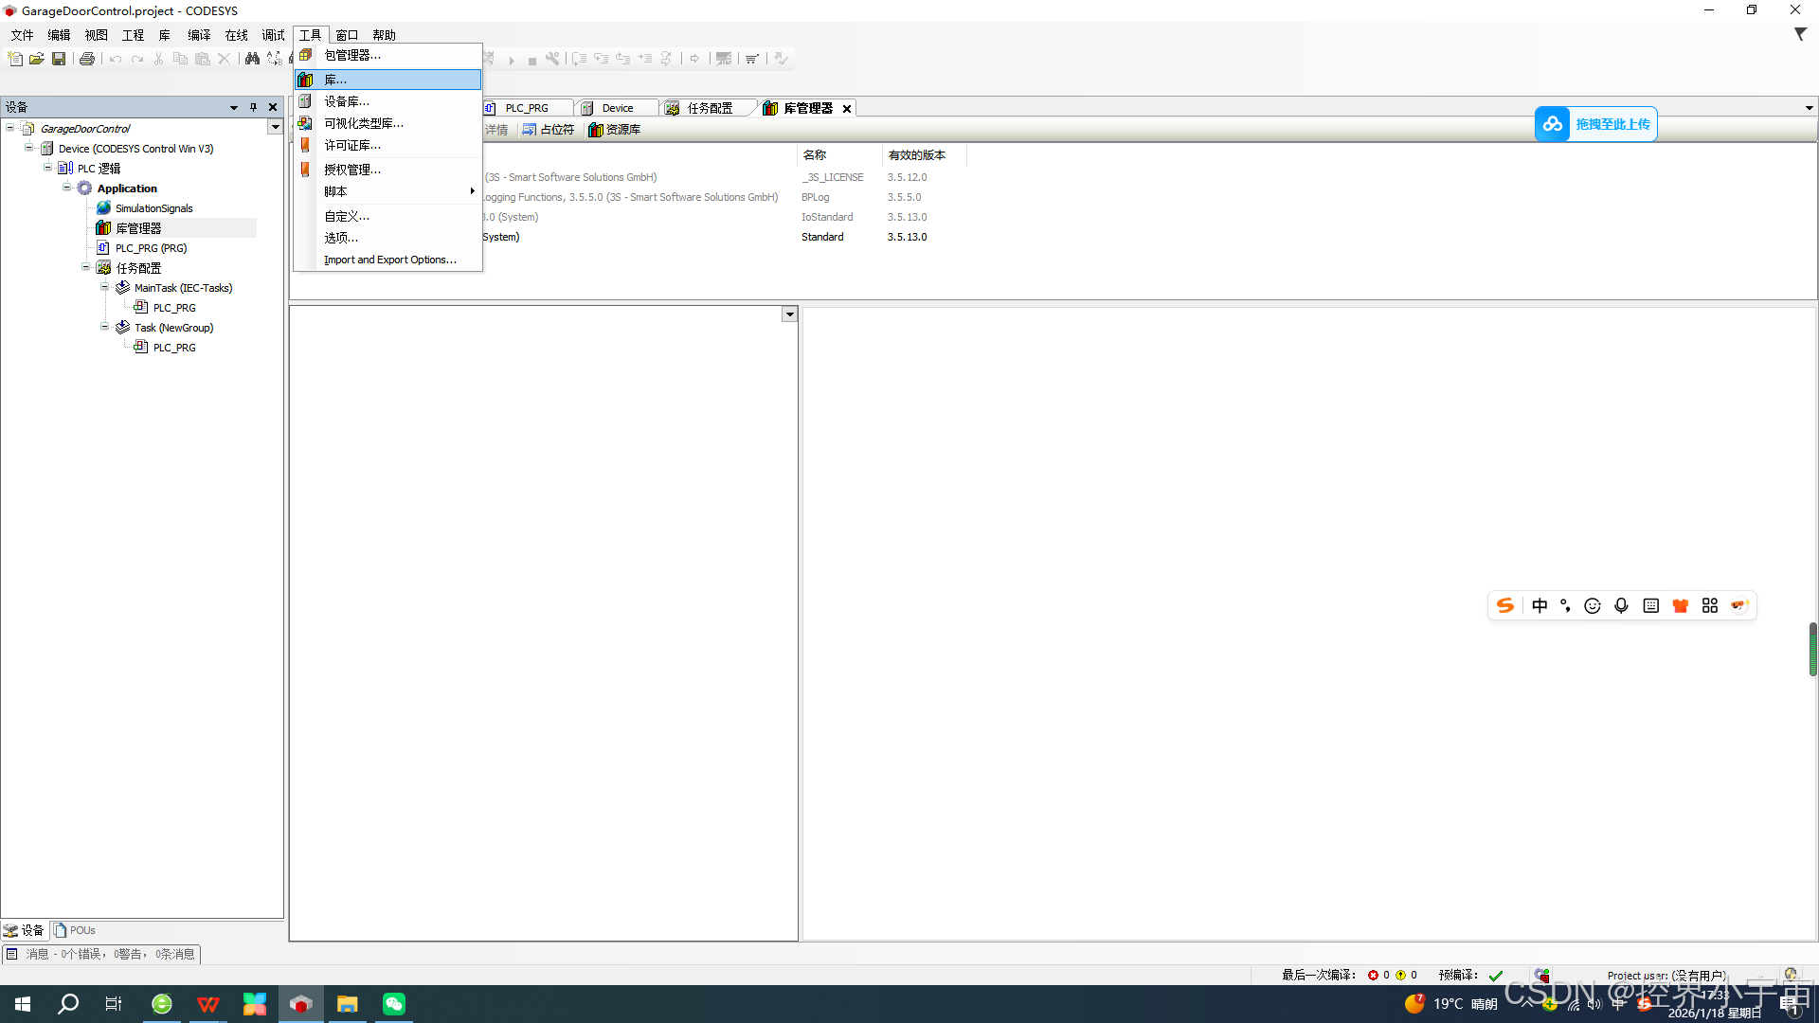This screenshot has width=1819, height=1023.
Task: Click the 资源库 repository icon button
Action: pos(615,130)
